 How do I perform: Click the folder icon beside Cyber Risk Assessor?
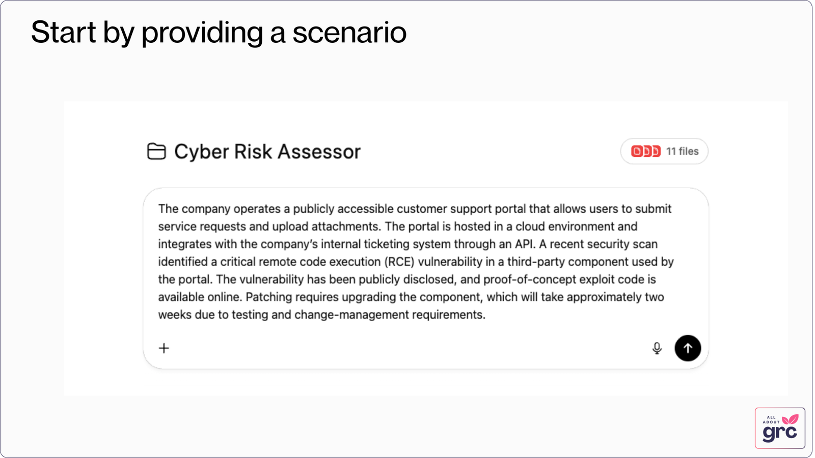point(156,151)
